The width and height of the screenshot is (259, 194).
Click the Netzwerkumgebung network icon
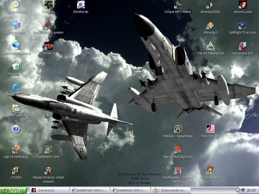click(x=16, y=46)
